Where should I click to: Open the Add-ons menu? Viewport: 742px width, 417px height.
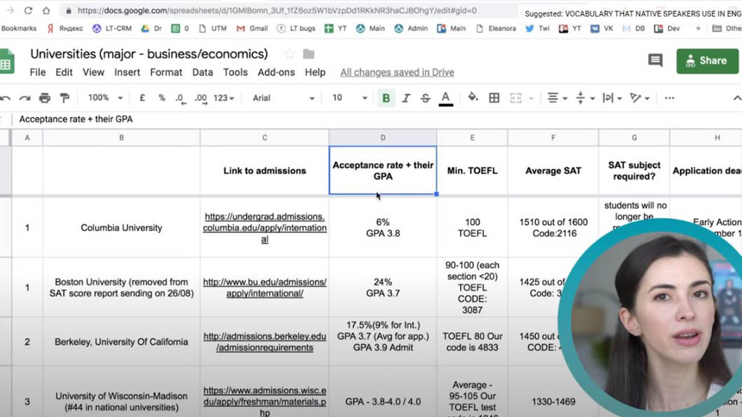tap(276, 72)
